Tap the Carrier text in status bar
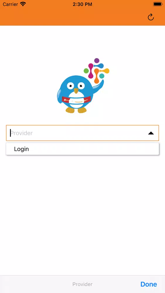The image size is (165, 293). pos(10,4)
